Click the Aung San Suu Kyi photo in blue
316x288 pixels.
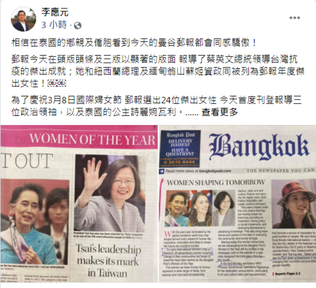click(35, 222)
